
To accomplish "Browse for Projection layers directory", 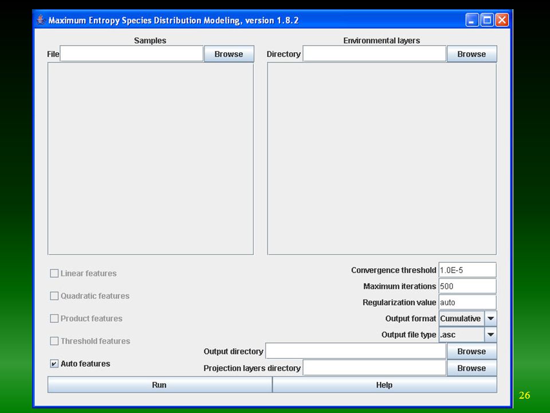I will pos(472,368).
